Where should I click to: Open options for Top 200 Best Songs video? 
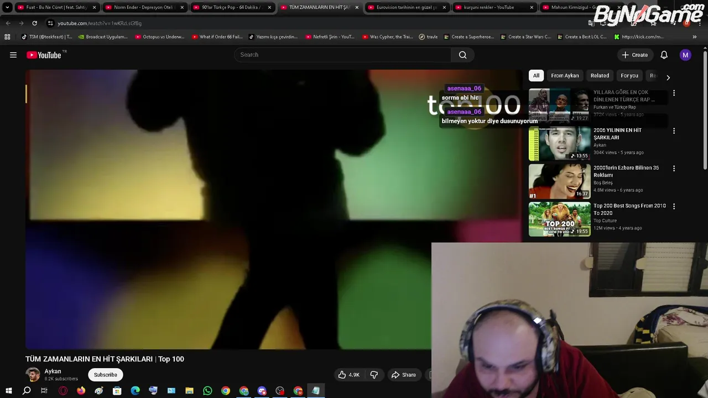[x=674, y=206]
